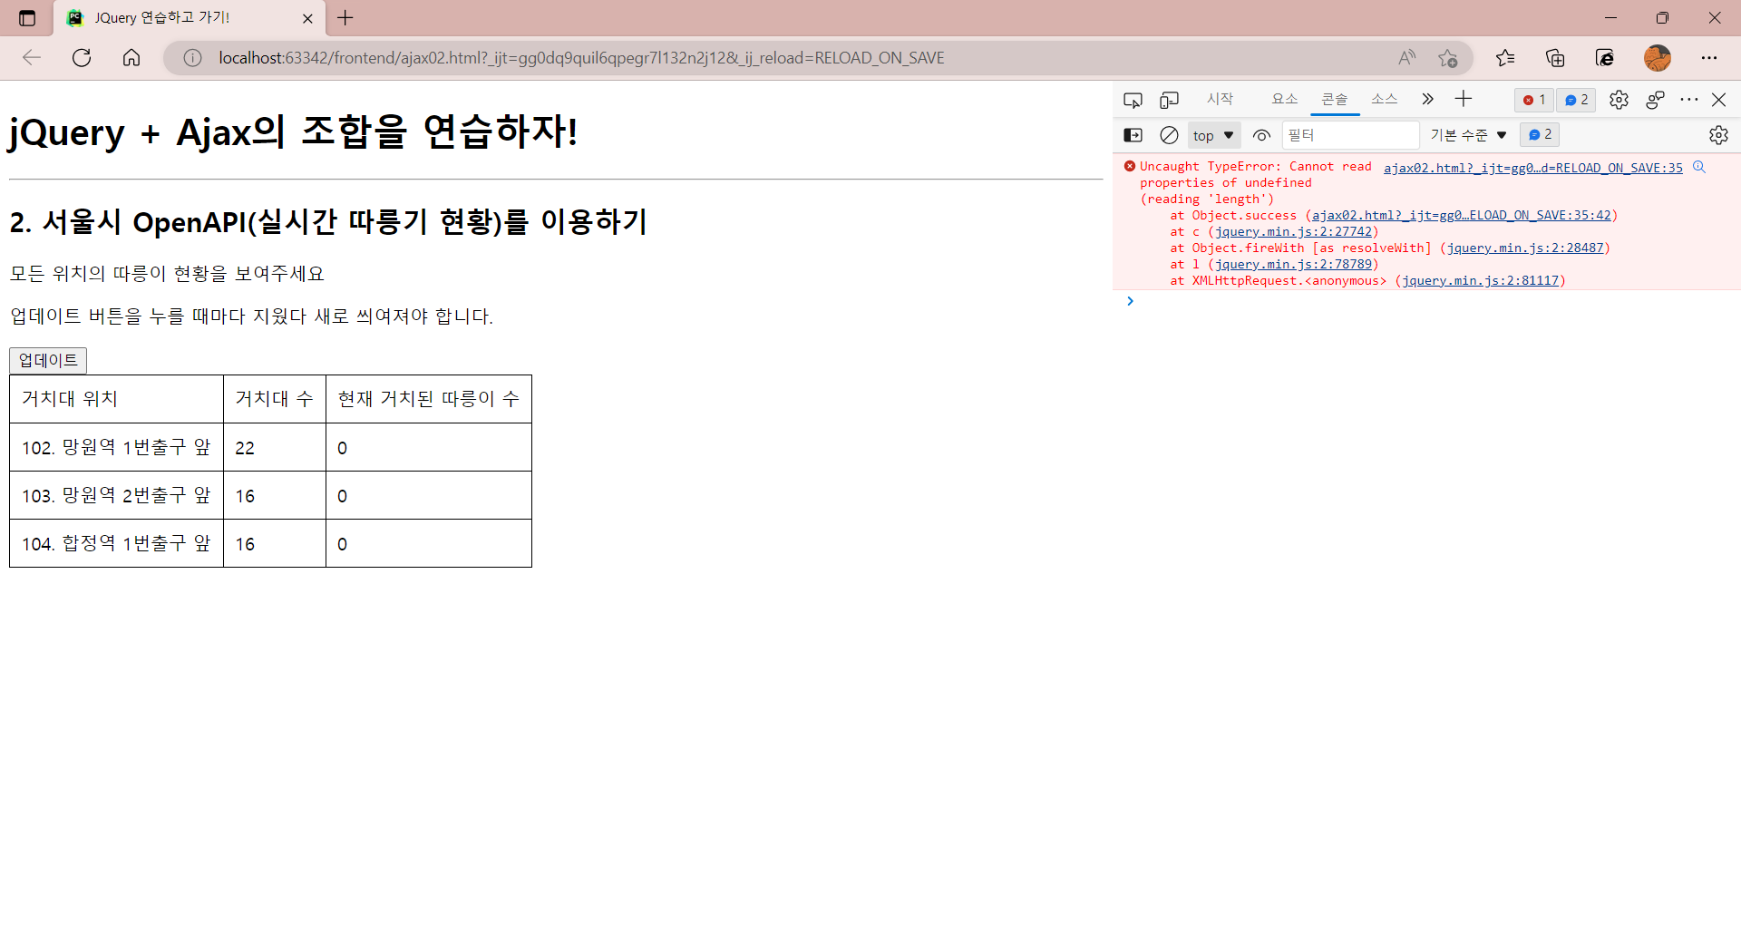The height and width of the screenshot is (934, 1741).
Task: Open jquery.min.js:2:81117 link
Action: 1481,280
